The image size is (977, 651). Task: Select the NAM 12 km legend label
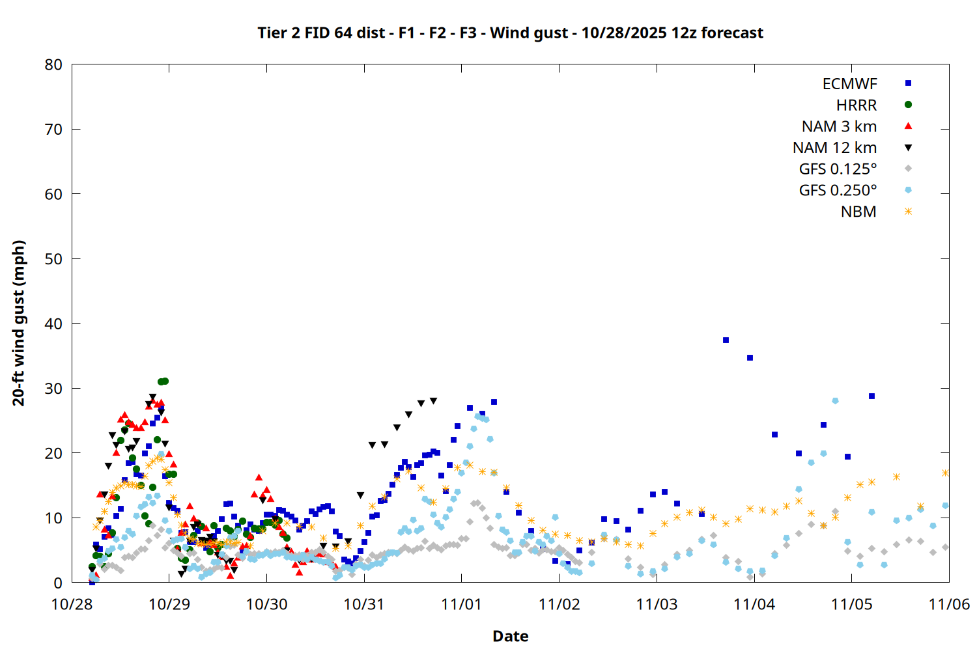834,148
